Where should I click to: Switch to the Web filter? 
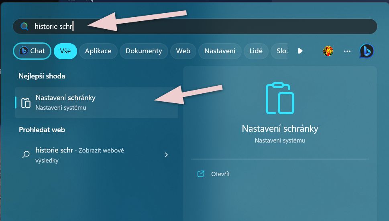pos(183,51)
